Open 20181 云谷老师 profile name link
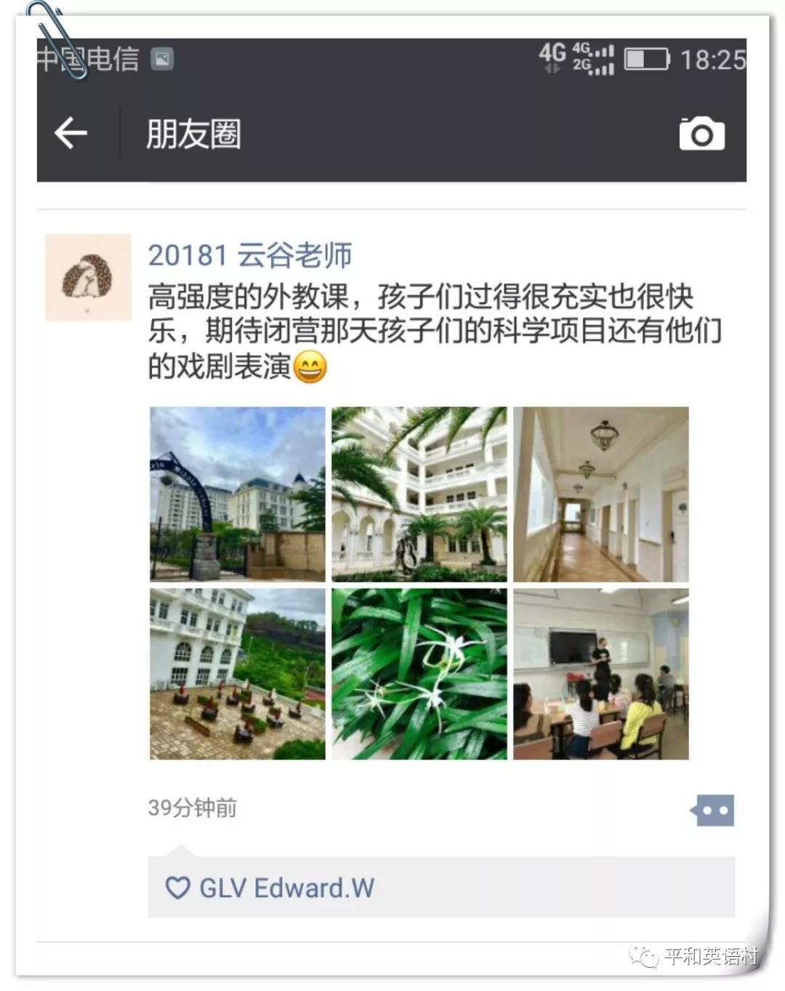The image size is (785, 991). [250, 255]
